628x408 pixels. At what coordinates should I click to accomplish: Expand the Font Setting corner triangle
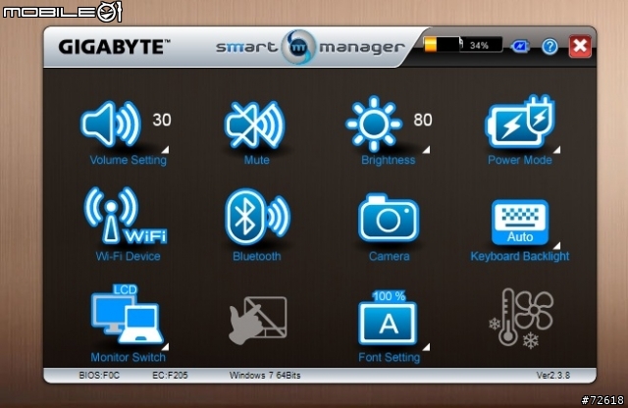(x=426, y=346)
